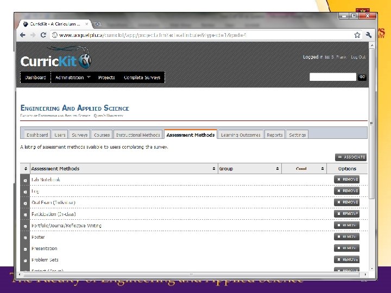Viewport: 391px width, 293px height.
Task: Click the Associate button
Action: click(x=351, y=157)
